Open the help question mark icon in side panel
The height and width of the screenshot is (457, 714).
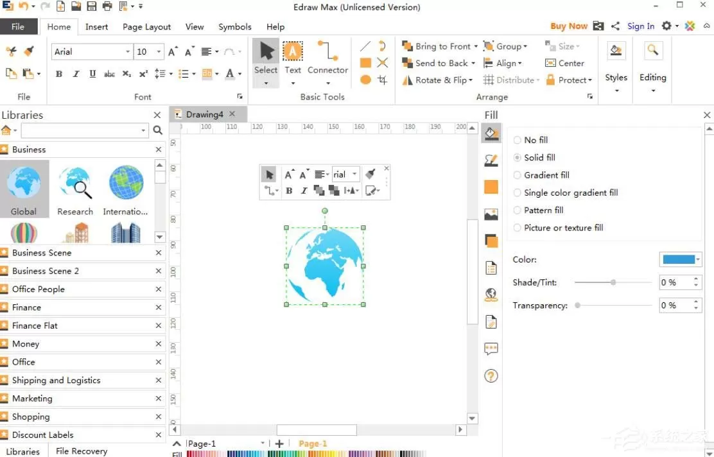pos(491,376)
